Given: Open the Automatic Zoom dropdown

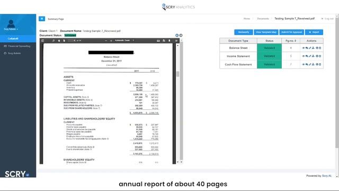Looking at the screenshot, I should [124, 40].
